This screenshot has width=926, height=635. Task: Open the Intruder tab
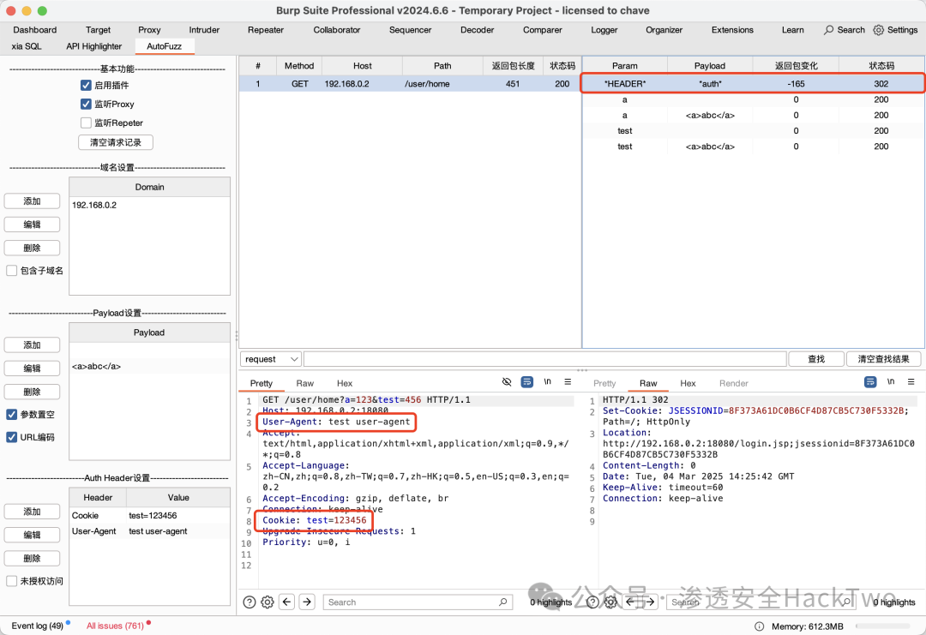tap(204, 30)
